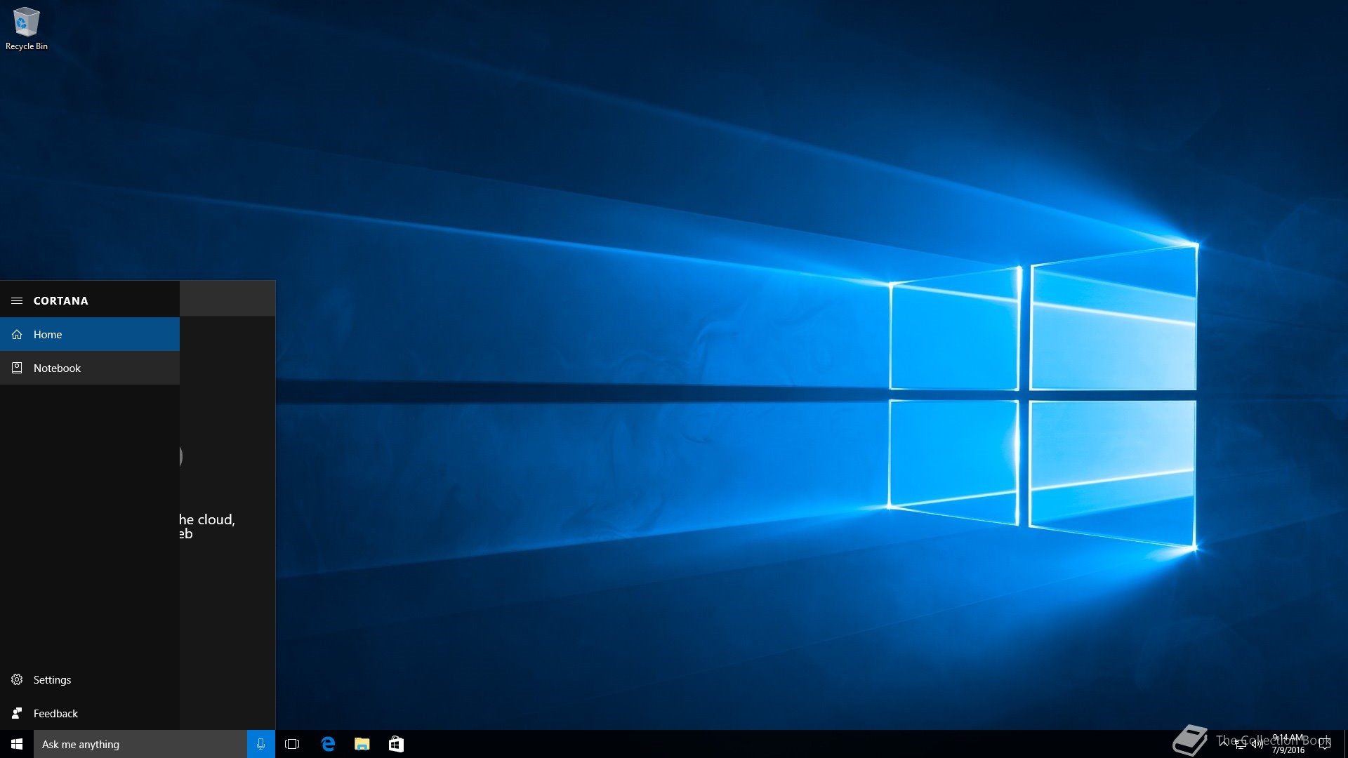Open the clock showing 9:14 AM
1348x758 pixels.
point(1288,744)
